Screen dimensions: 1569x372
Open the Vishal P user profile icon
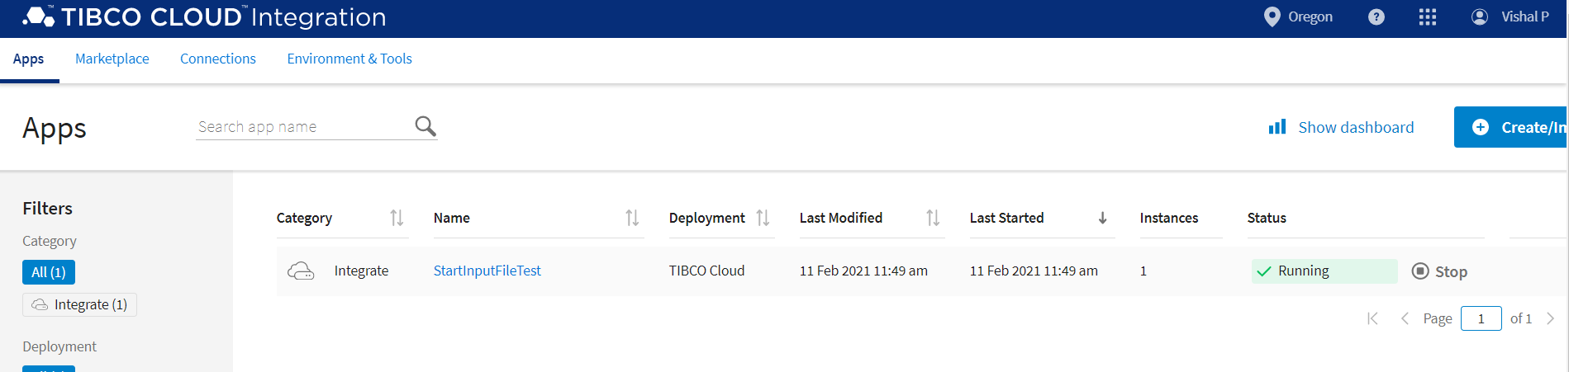point(1480,17)
